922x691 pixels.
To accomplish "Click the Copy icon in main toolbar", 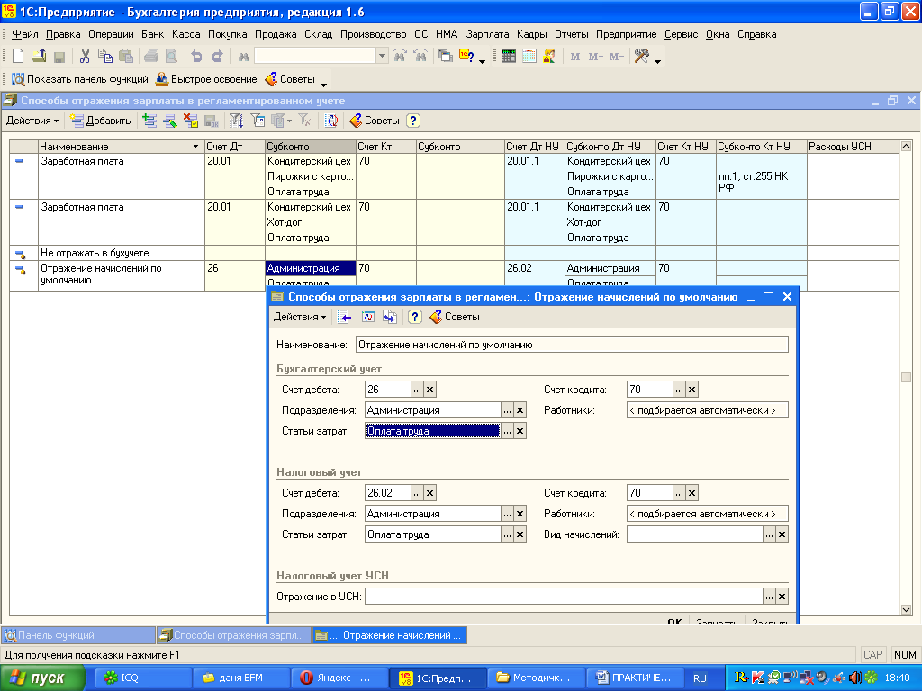I will 105,57.
